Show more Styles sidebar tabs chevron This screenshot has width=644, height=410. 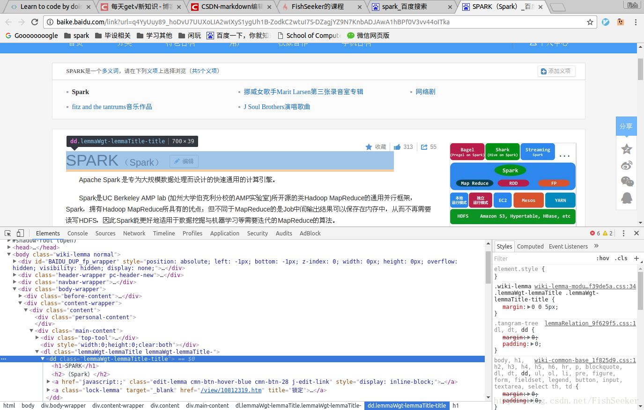pyautogui.click(x=596, y=246)
